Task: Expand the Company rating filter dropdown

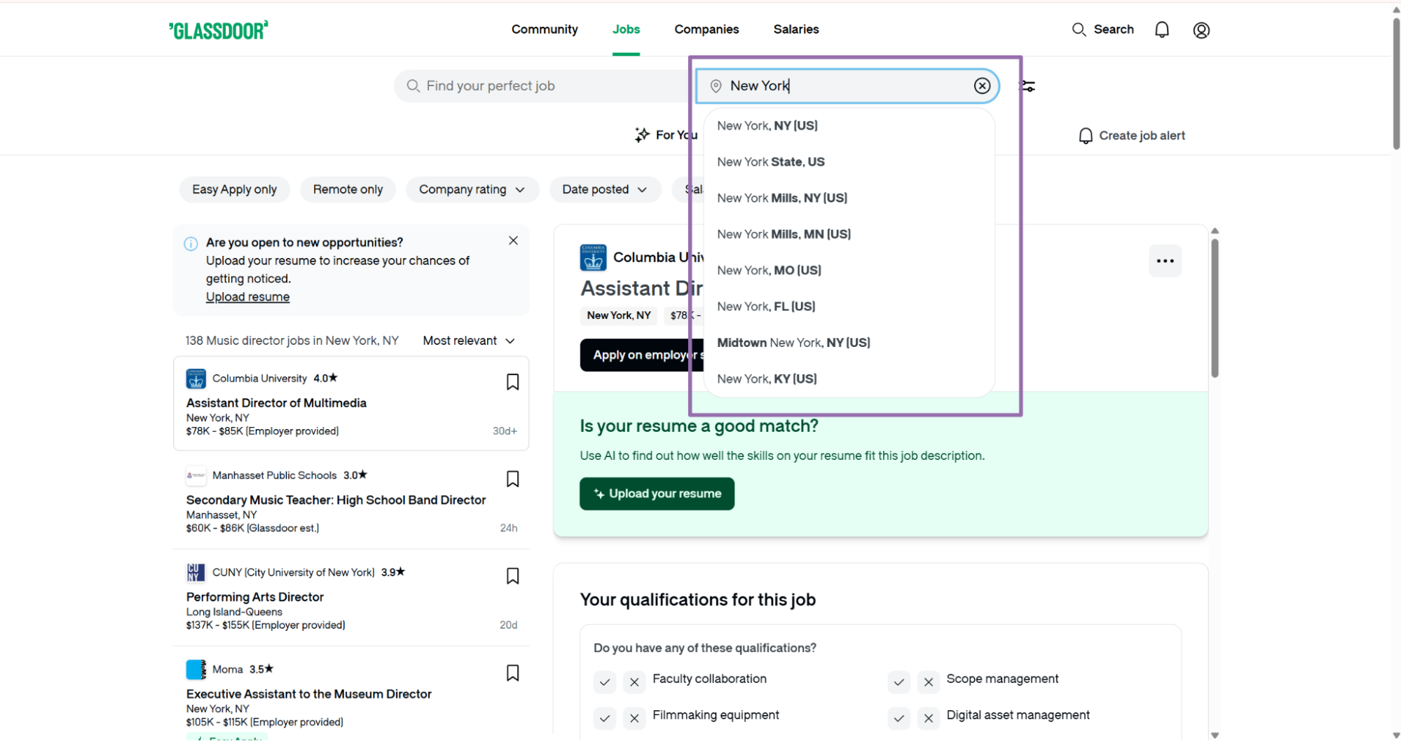Action: [472, 189]
